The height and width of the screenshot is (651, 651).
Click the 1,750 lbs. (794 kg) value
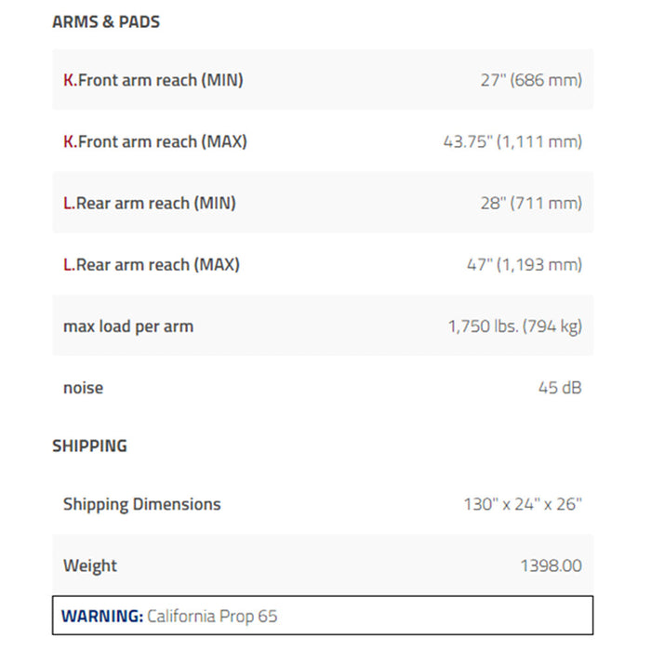(515, 326)
